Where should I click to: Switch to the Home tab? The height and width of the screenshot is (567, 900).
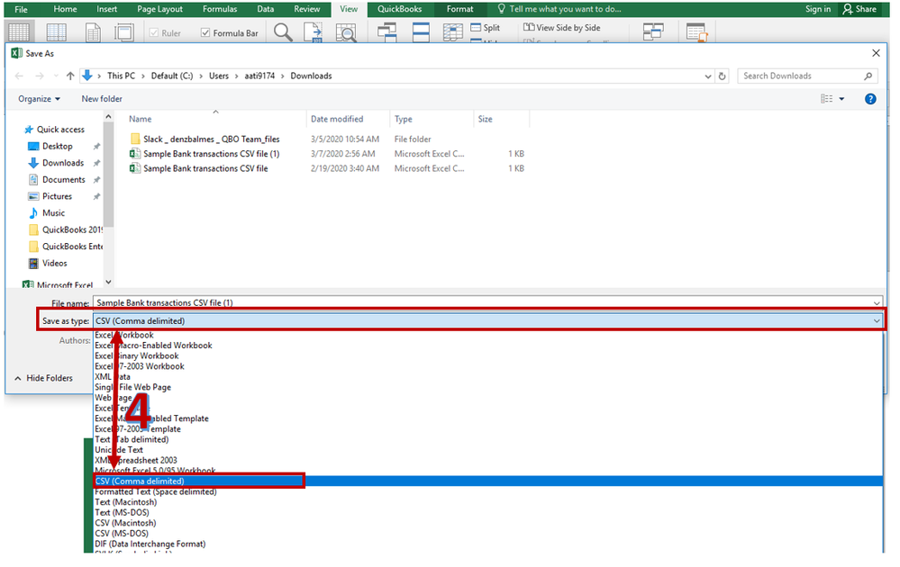65,9
